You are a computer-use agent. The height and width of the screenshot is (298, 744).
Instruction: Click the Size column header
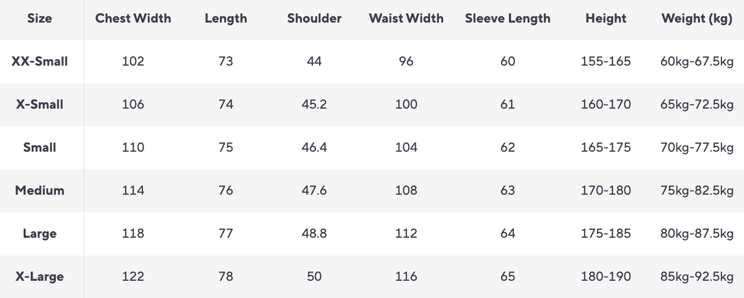point(40,18)
